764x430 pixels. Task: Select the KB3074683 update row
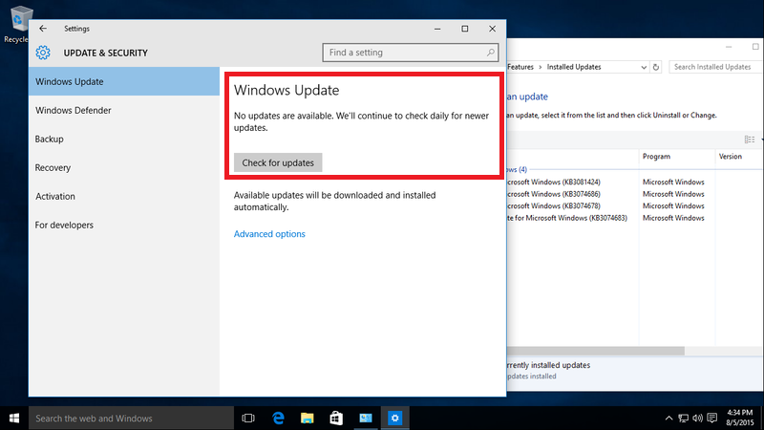tap(633, 218)
